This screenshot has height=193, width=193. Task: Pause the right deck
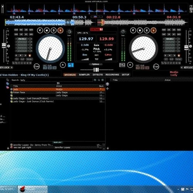(x=147, y=30)
